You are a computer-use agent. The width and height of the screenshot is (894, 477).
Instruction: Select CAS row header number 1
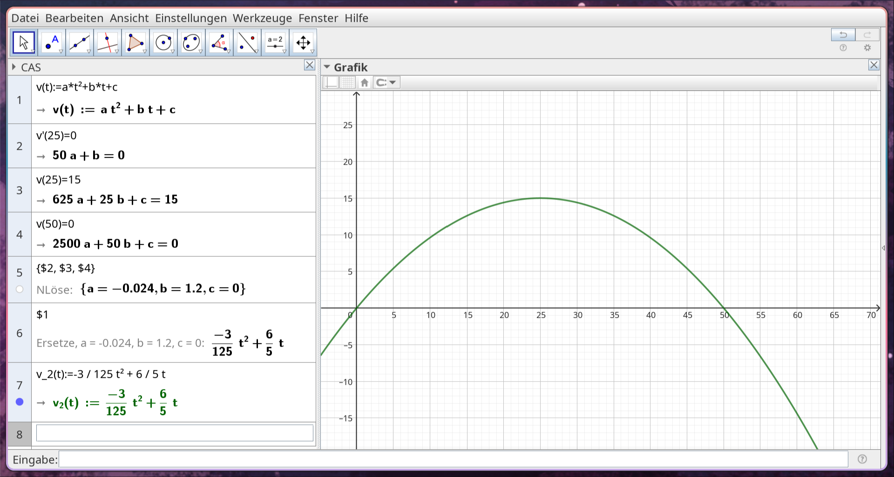20,100
